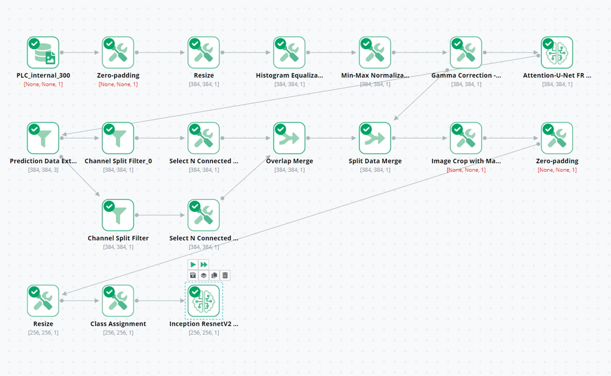Image resolution: width=611 pixels, height=376 pixels.
Task: Select the Prediction Data Ext... filter node
Action: (43, 138)
